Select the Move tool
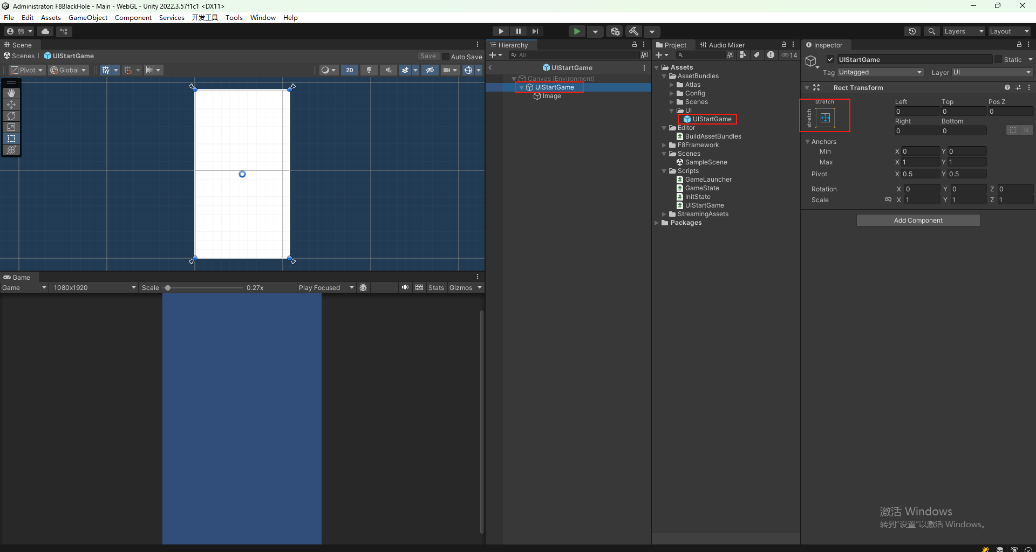 click(x=11, y=105)
